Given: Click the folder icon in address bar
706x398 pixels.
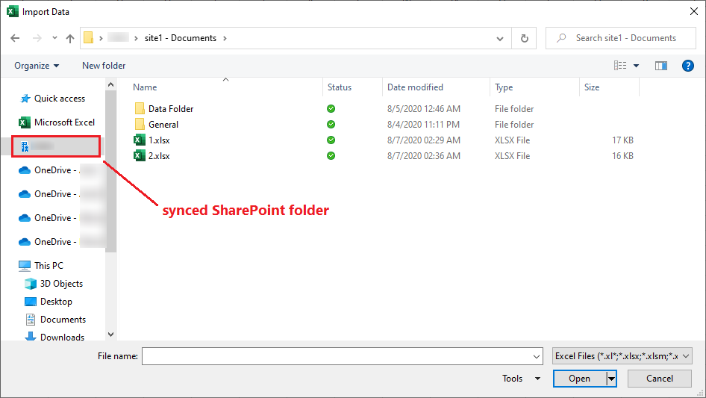Looking at the screenshot, I should [x=89, y=38].
